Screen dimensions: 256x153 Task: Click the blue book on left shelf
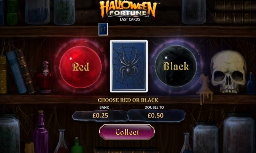click(x=16, y=72)
